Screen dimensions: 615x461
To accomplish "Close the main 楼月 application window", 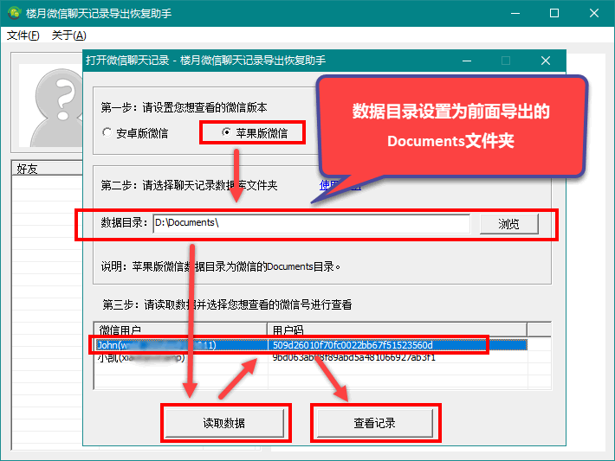I will pos(593,13).
